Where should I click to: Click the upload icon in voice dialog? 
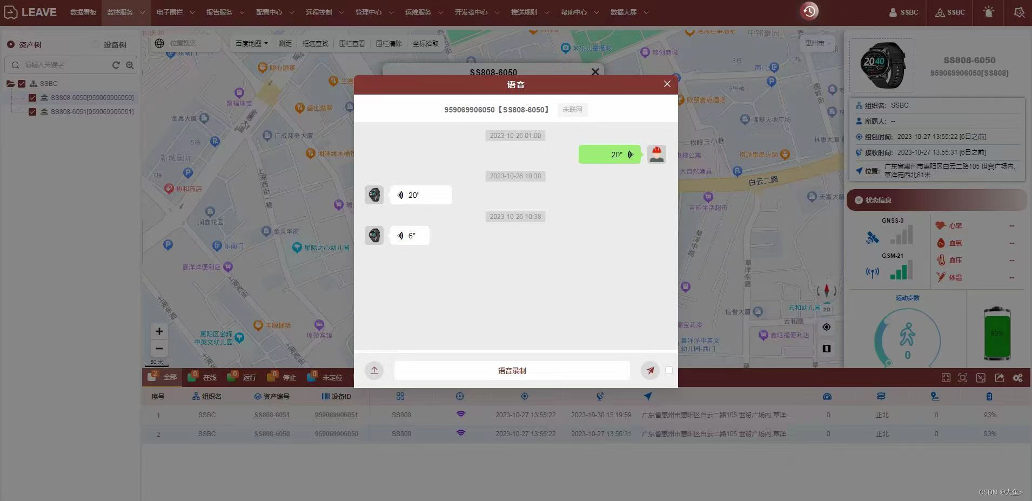pyautogui.click(x=374, y=370)
